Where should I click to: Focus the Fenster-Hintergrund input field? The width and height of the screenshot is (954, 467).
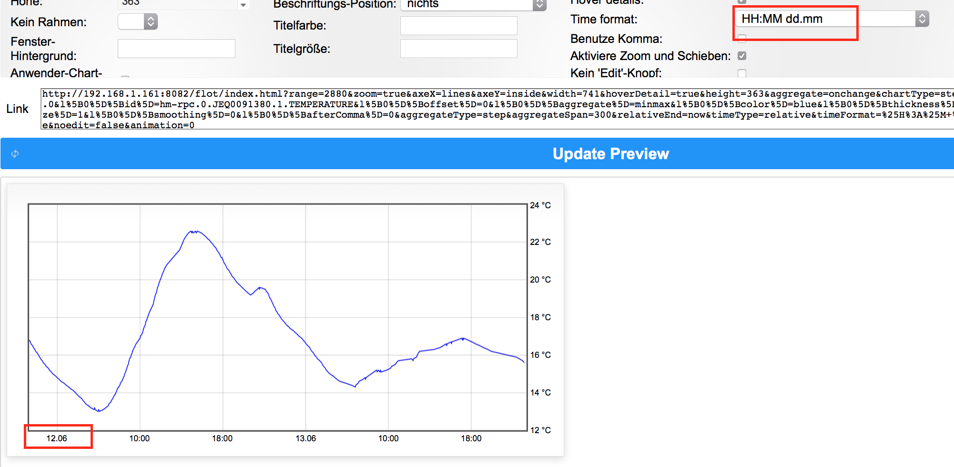click(x=176, y=49)
